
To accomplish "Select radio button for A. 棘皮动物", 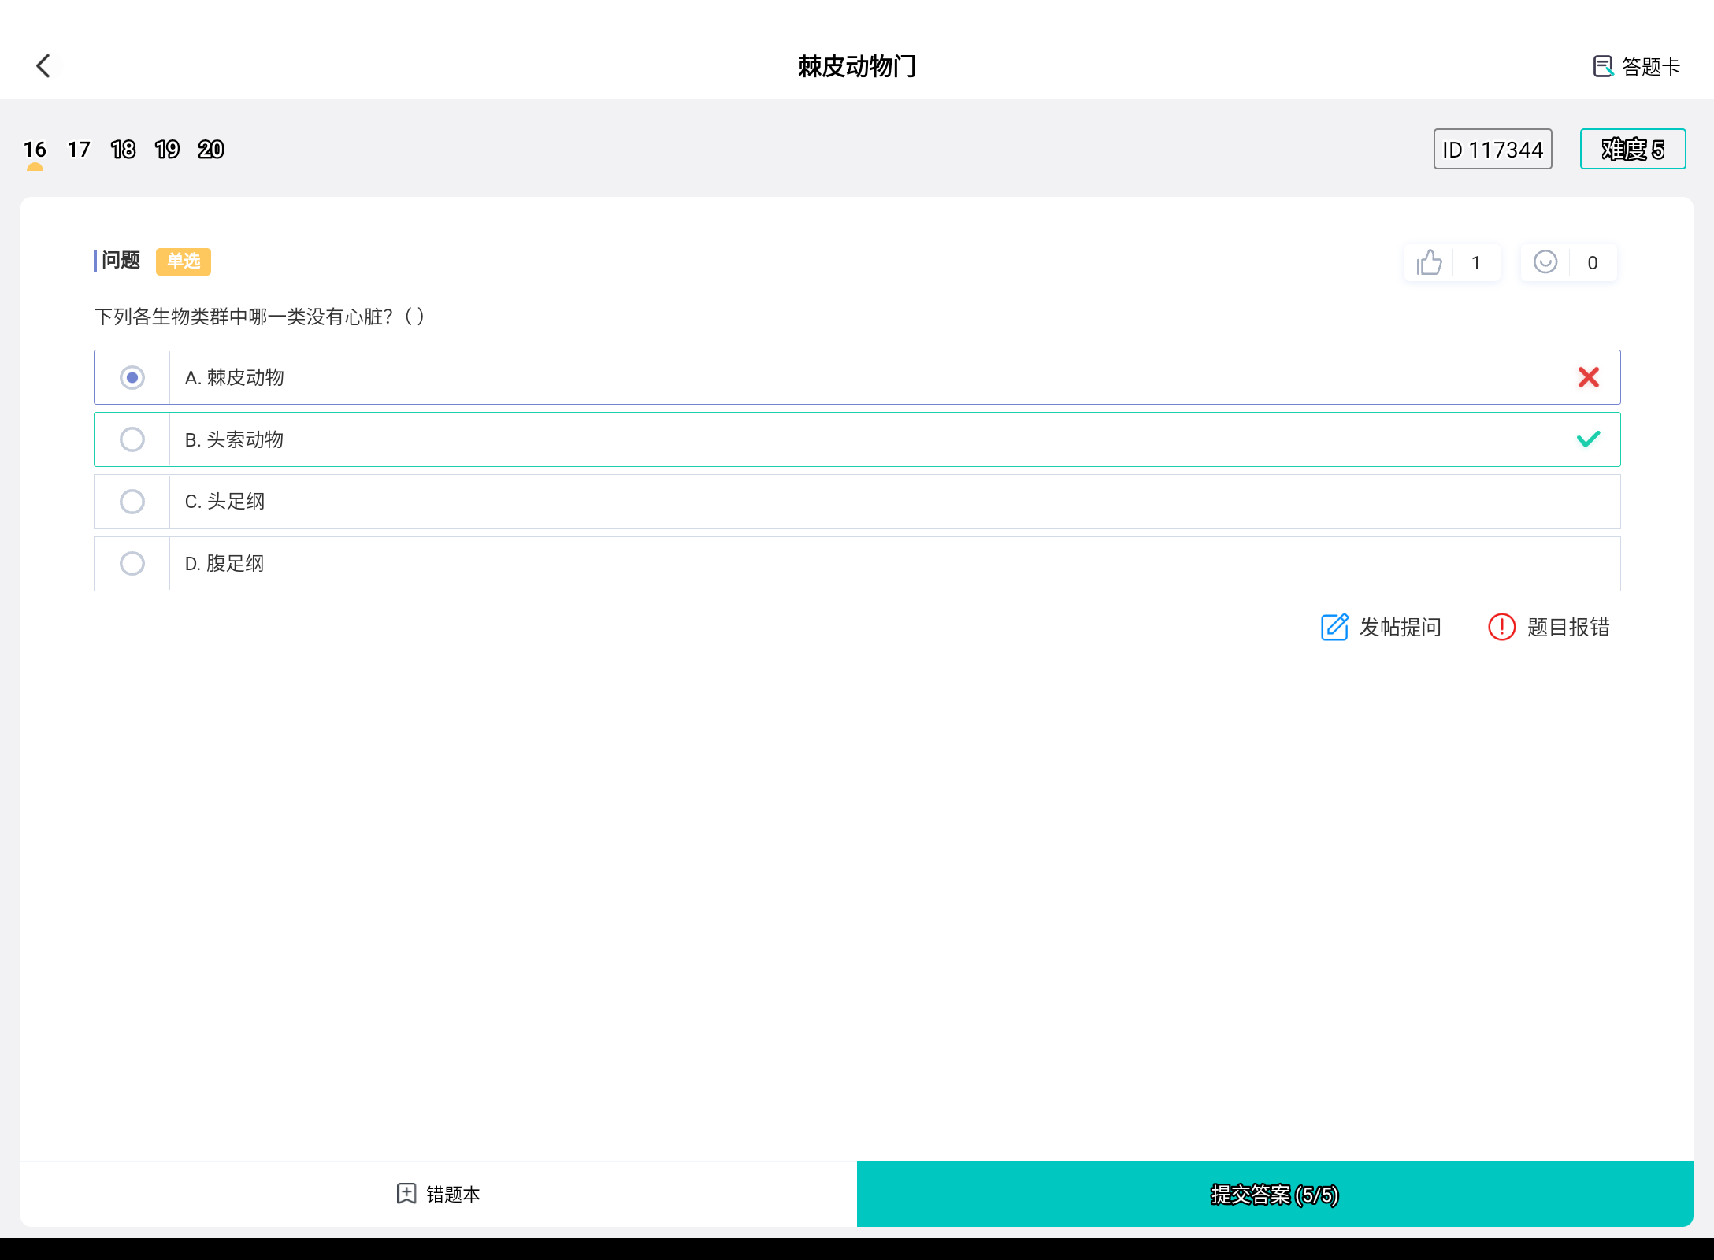I will click(132, 377).
